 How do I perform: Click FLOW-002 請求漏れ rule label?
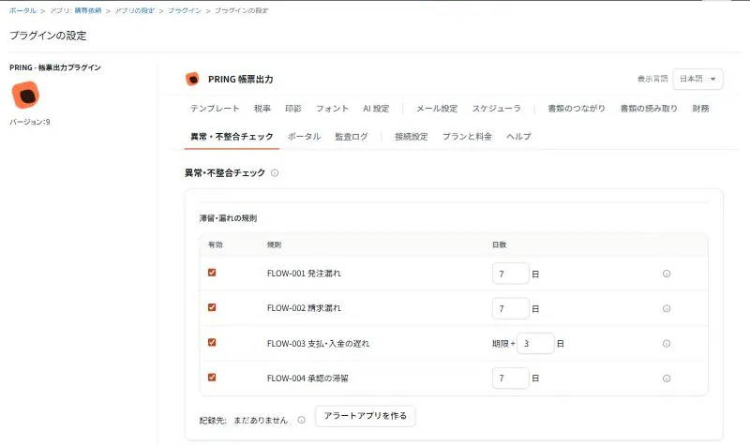[x=304, y=308]
